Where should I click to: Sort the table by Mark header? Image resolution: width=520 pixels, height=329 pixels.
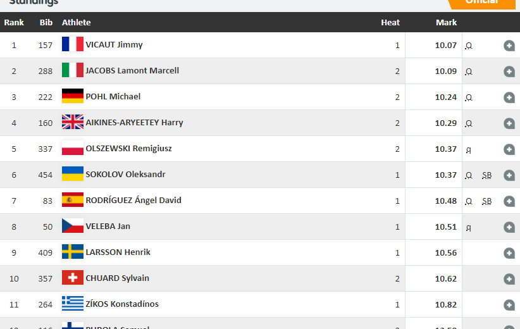(x=446, y=22)
